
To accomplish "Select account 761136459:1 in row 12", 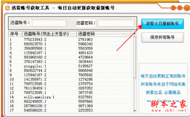I will [35, 88].
